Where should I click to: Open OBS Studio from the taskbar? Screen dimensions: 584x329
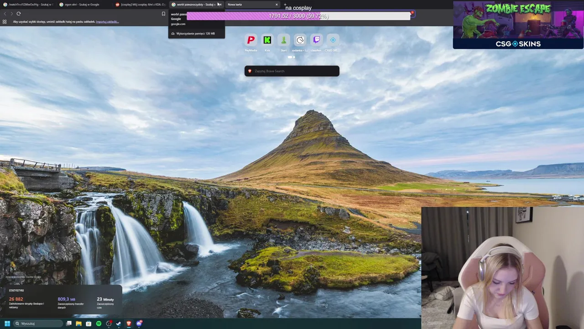coord(109,324)
